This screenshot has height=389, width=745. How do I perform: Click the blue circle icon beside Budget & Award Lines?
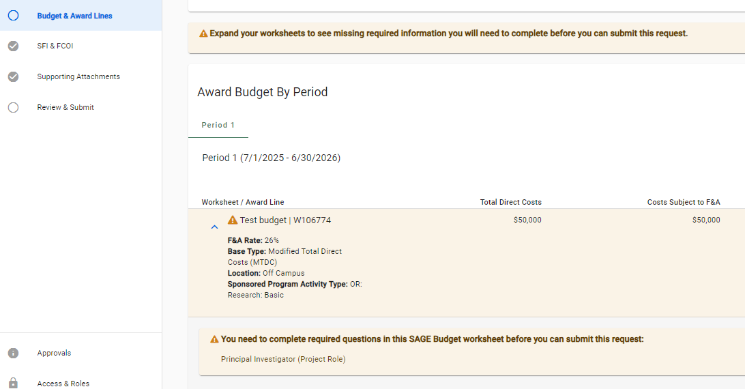click(13, 16)
